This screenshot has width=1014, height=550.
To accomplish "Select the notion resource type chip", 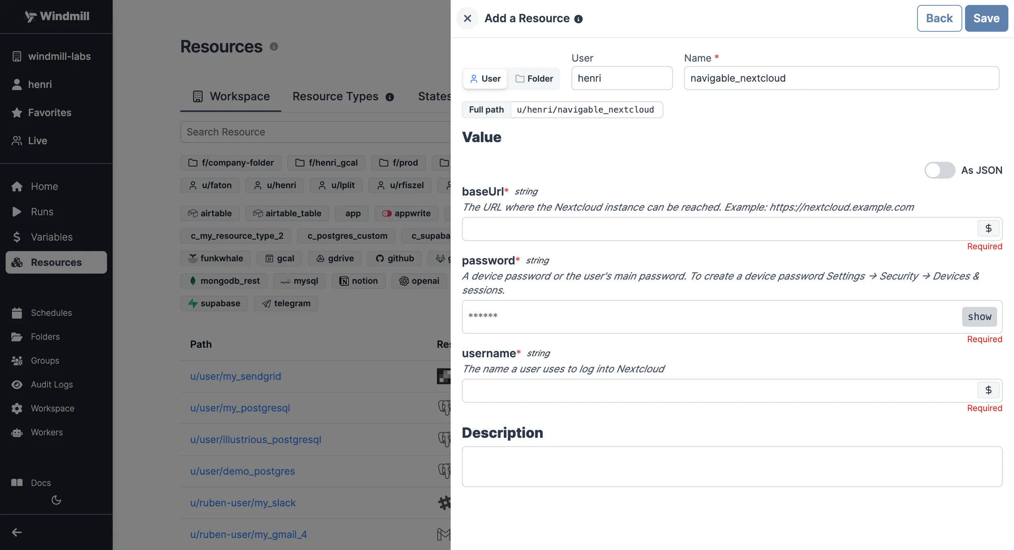I will click(x=359, y=281).
